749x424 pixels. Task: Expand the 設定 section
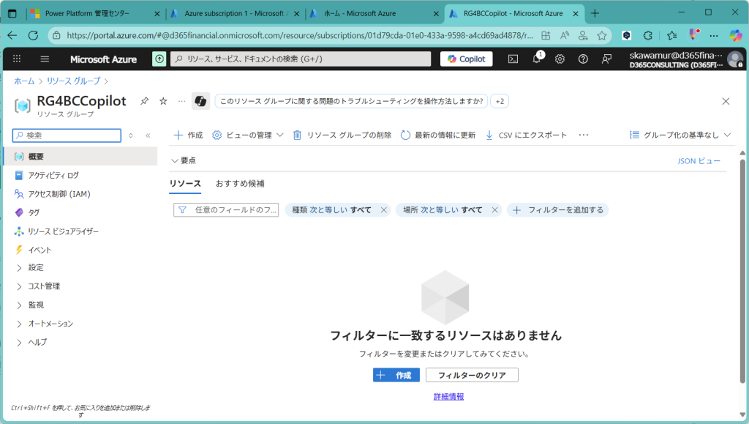click(x=19, y=268)
